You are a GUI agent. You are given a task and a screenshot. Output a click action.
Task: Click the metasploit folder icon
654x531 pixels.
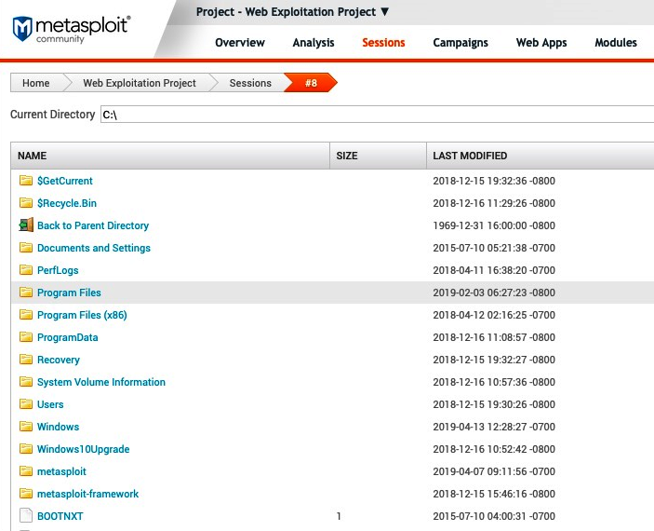[26, 471]
